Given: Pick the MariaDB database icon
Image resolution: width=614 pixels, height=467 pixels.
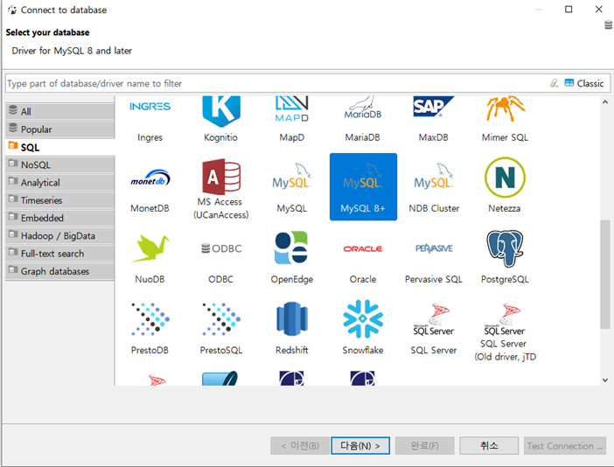Looking at the screenshot, I should 363,119.
